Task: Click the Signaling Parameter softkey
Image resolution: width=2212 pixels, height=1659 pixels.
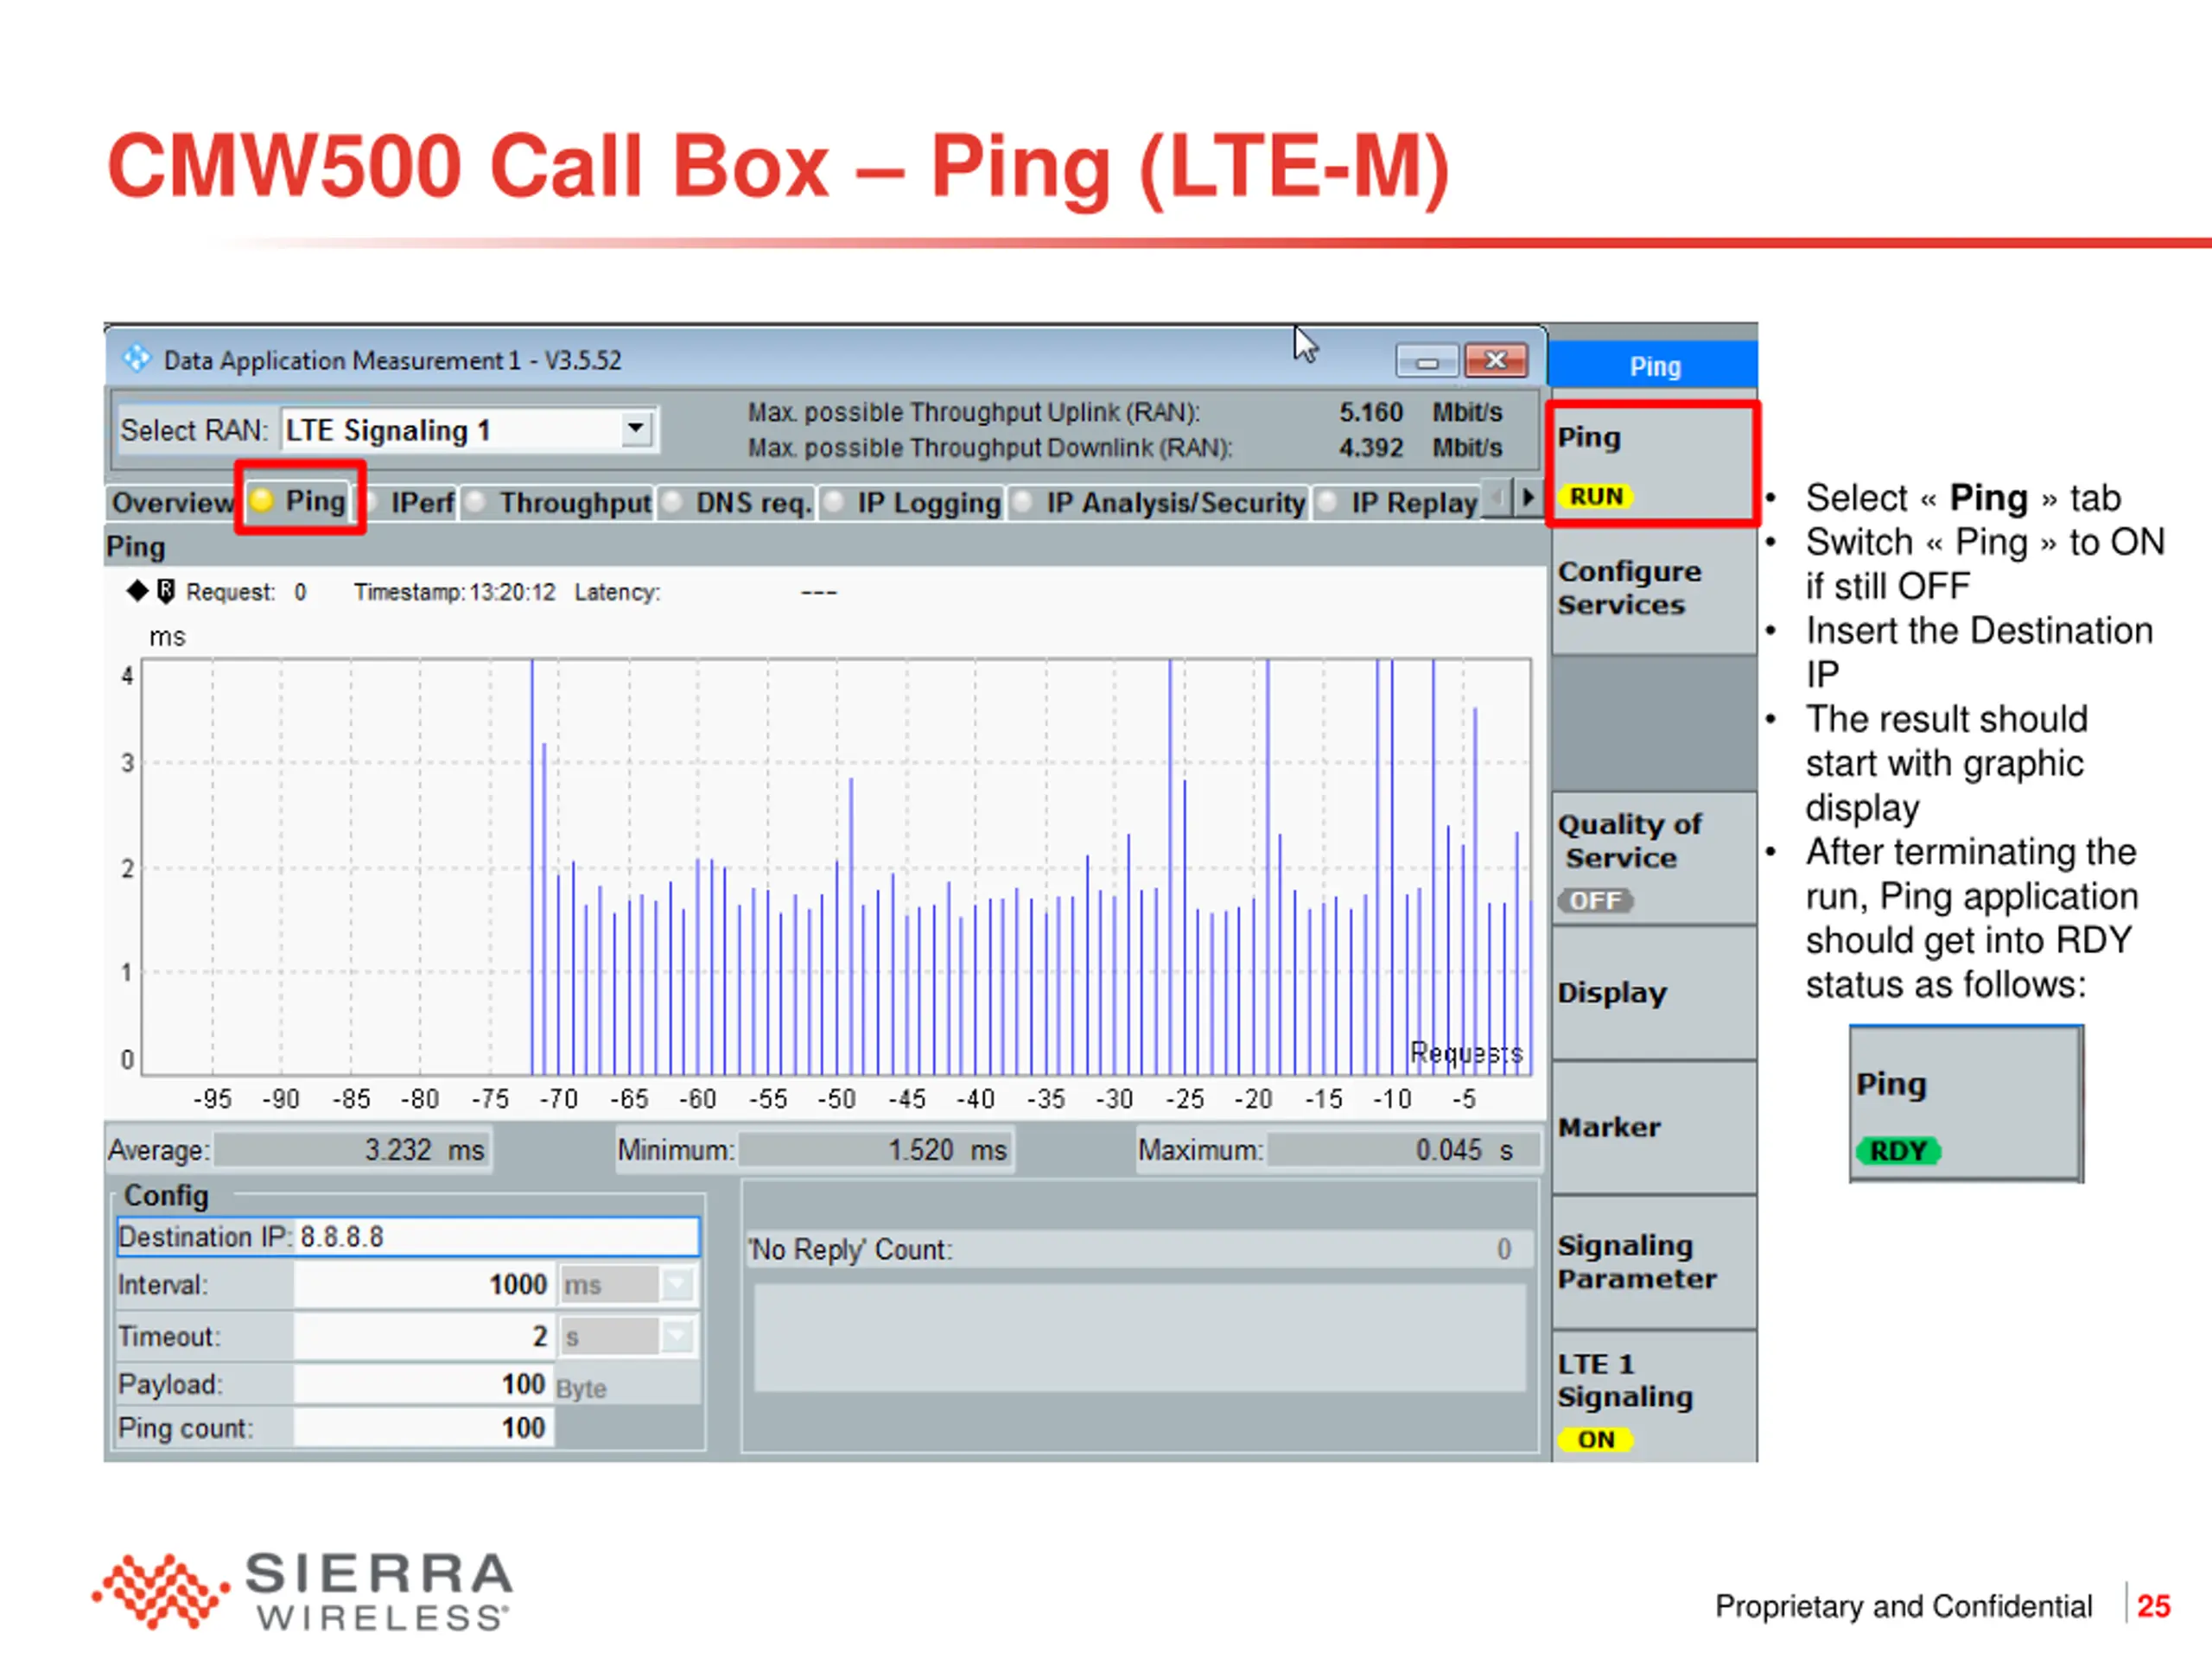Action: pyautogui.click(x=1654, y=1262)
